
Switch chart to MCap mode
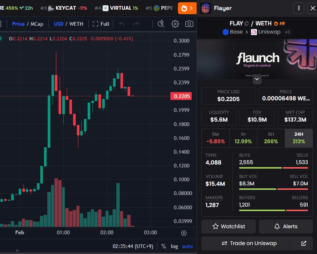click(37, 24)
